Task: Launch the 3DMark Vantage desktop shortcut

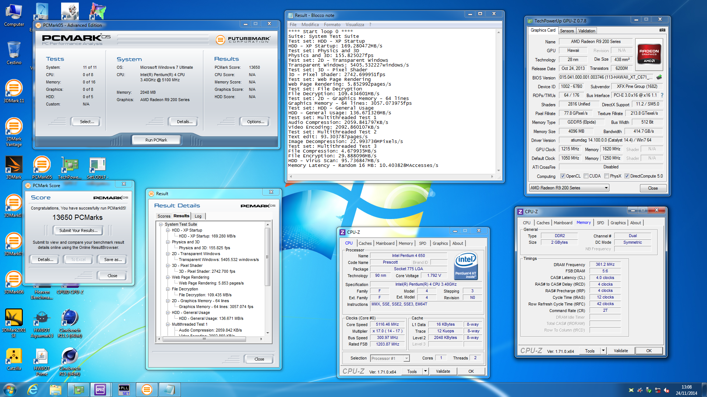Action: tap(14, 132)
